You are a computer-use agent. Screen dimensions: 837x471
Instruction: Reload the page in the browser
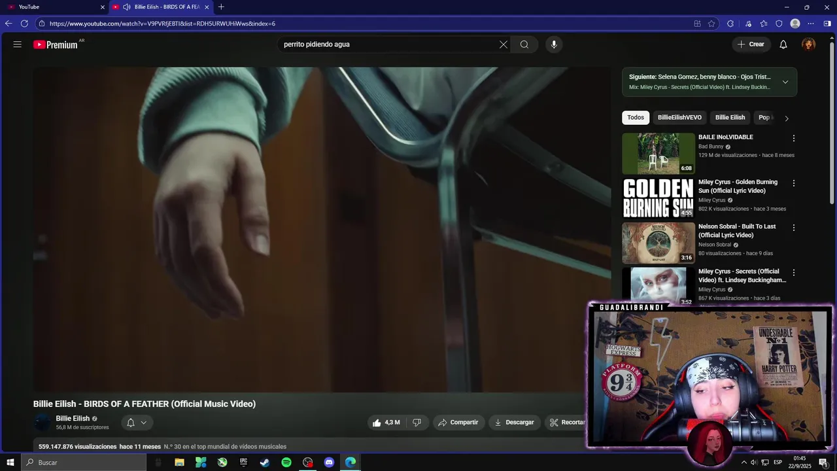[24, 24]
